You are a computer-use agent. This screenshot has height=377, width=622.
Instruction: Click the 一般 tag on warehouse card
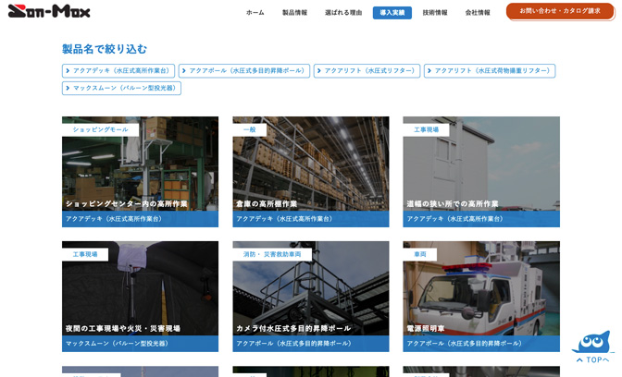coord(250,129)
